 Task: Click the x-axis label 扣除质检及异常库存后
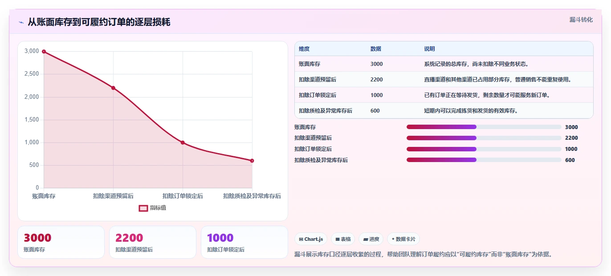tap(252, 196)
